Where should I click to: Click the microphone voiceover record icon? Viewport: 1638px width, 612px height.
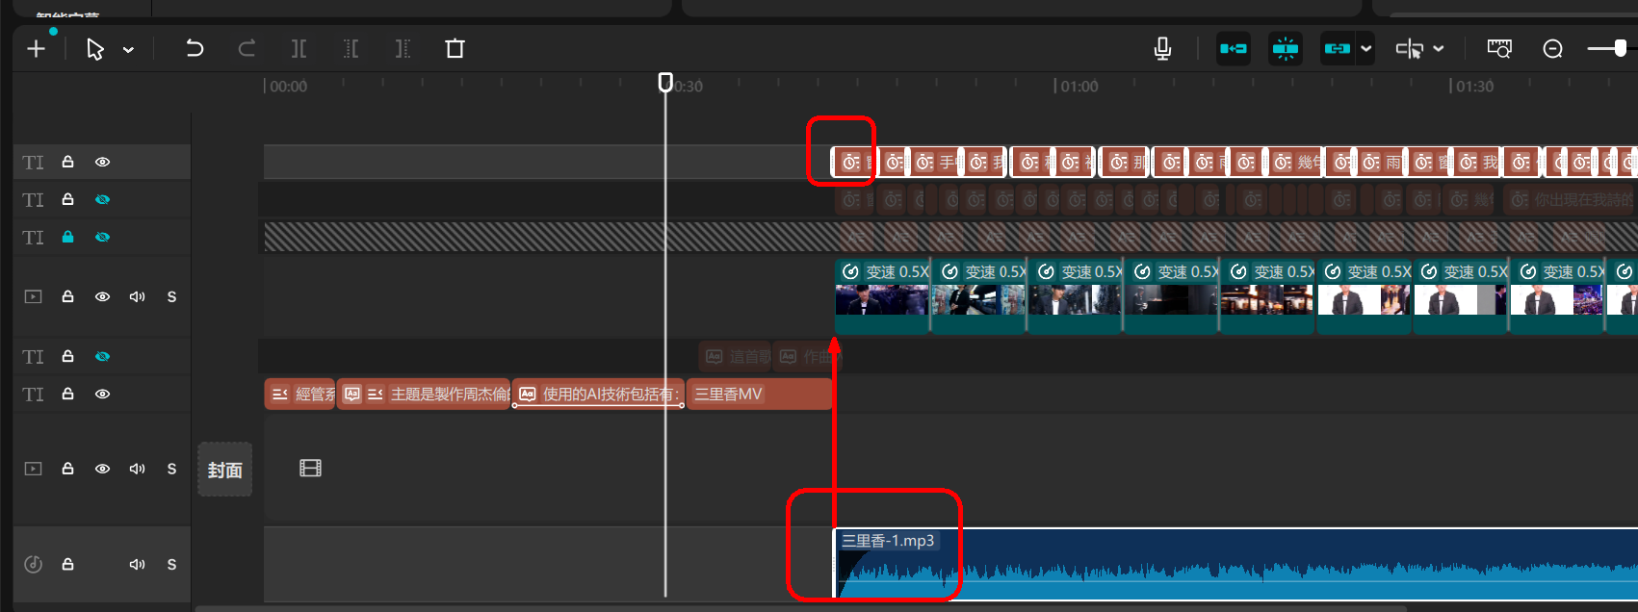[x=1162, y=48]
